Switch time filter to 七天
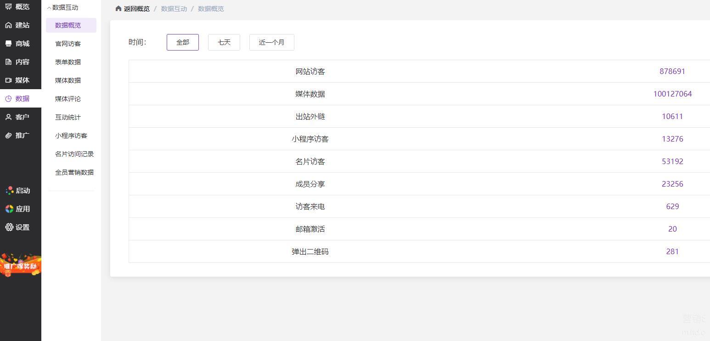Viewport: 710px width, 341px height. [x=224, y=42]
